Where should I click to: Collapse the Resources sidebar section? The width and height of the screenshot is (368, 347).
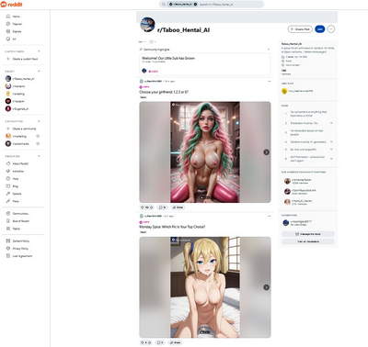(x=39, y=156)
